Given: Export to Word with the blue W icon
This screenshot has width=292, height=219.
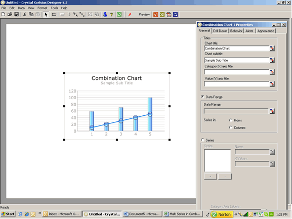Looking at the screenshot, I should pyautogui.click(x=176, y=14).
